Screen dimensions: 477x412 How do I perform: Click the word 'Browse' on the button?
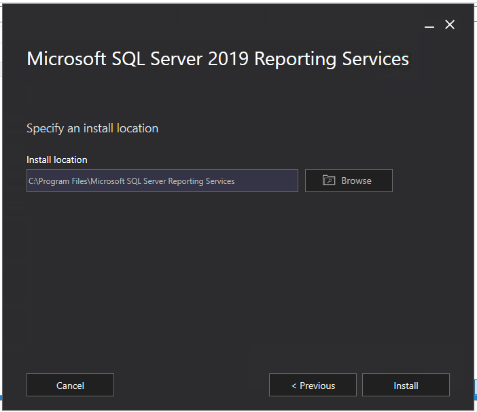356,181
